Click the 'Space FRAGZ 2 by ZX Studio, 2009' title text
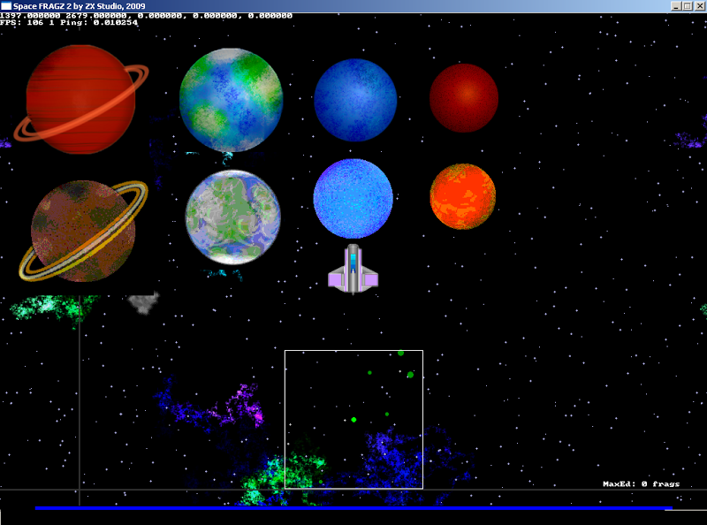The image size is (707, 525). pos(80,6)
